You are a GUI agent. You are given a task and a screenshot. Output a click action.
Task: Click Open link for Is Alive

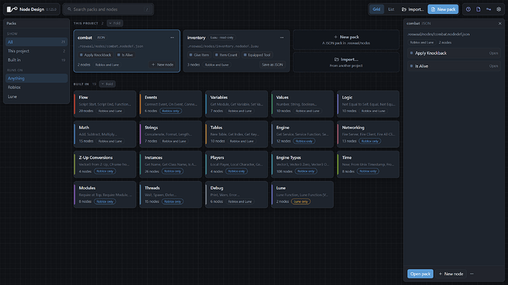(x=493, y=66)
